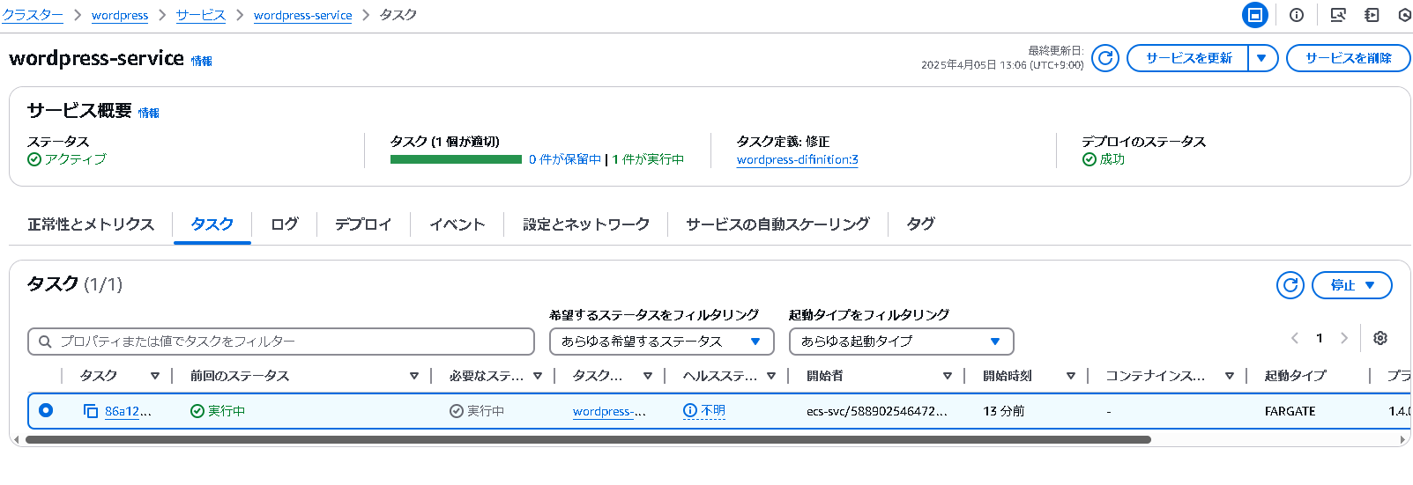Image resolution: width=1413 pixels, height=485 pixels.
Task: Select the タスク tab
Action: [212, 224]
